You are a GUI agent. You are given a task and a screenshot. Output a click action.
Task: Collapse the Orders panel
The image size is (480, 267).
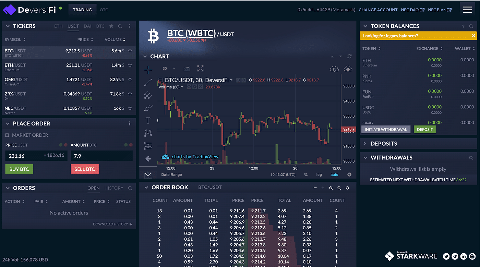point(7,188)
